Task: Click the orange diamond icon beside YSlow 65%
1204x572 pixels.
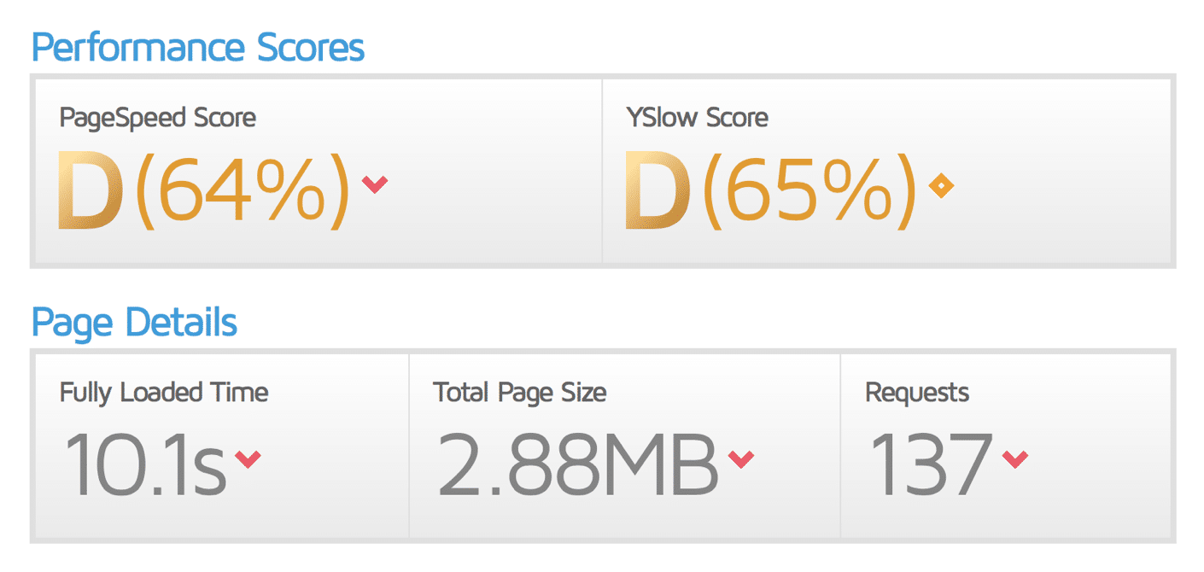Action: tap(941, 185)
